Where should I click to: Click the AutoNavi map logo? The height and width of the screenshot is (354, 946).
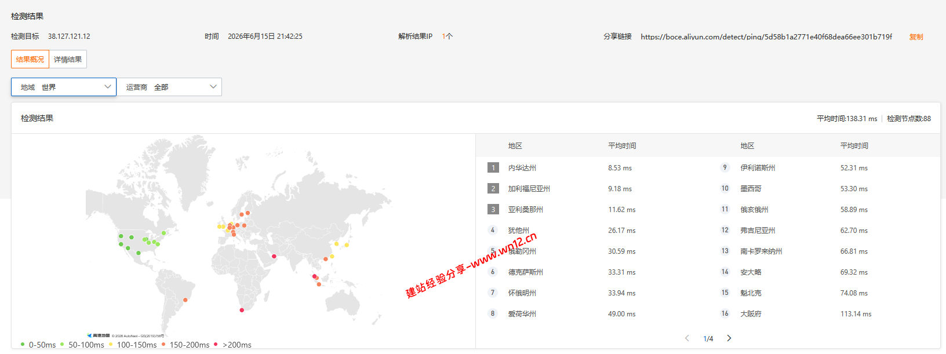tap(99, 335)
